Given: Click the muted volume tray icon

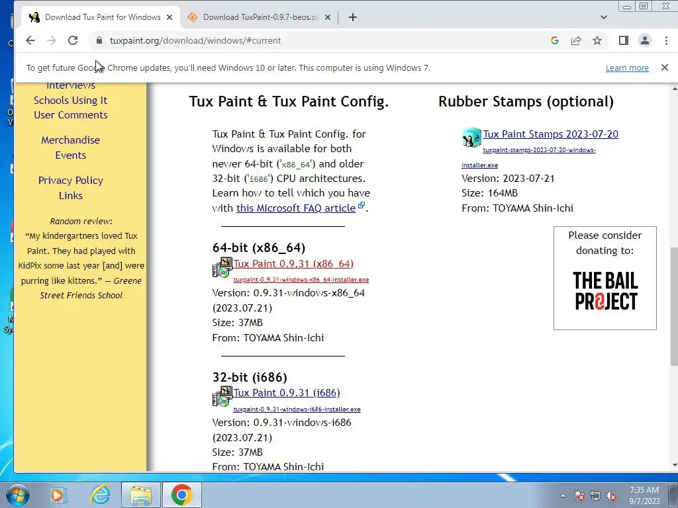Looking at the screenshot, I should click(x=611, y=496).
